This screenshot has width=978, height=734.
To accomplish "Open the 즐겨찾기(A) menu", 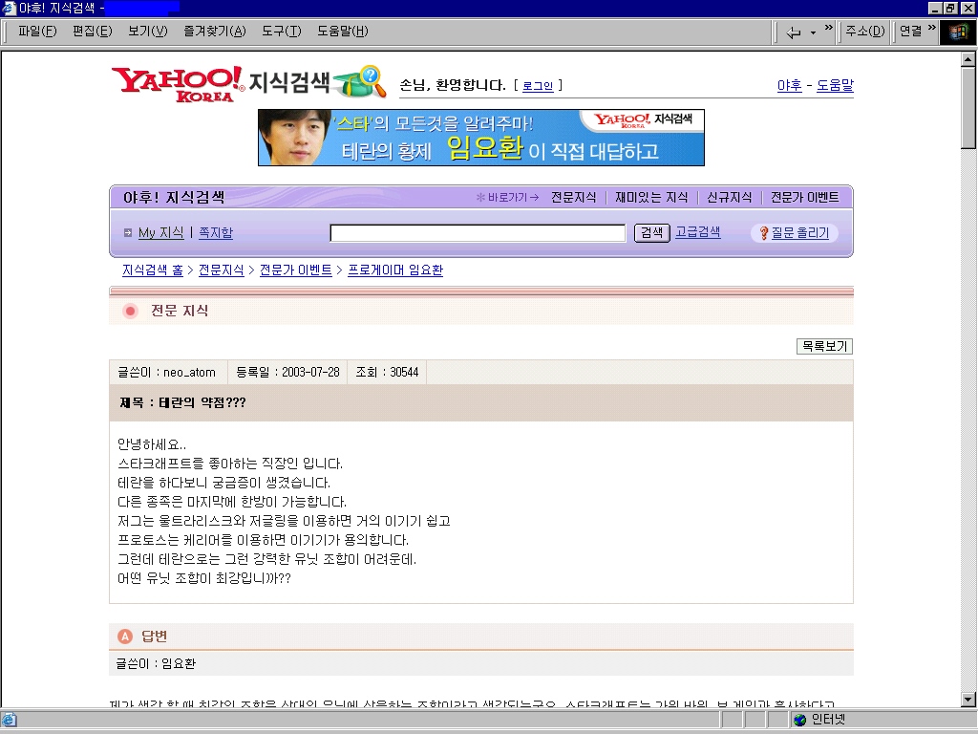I will [215, 32].
